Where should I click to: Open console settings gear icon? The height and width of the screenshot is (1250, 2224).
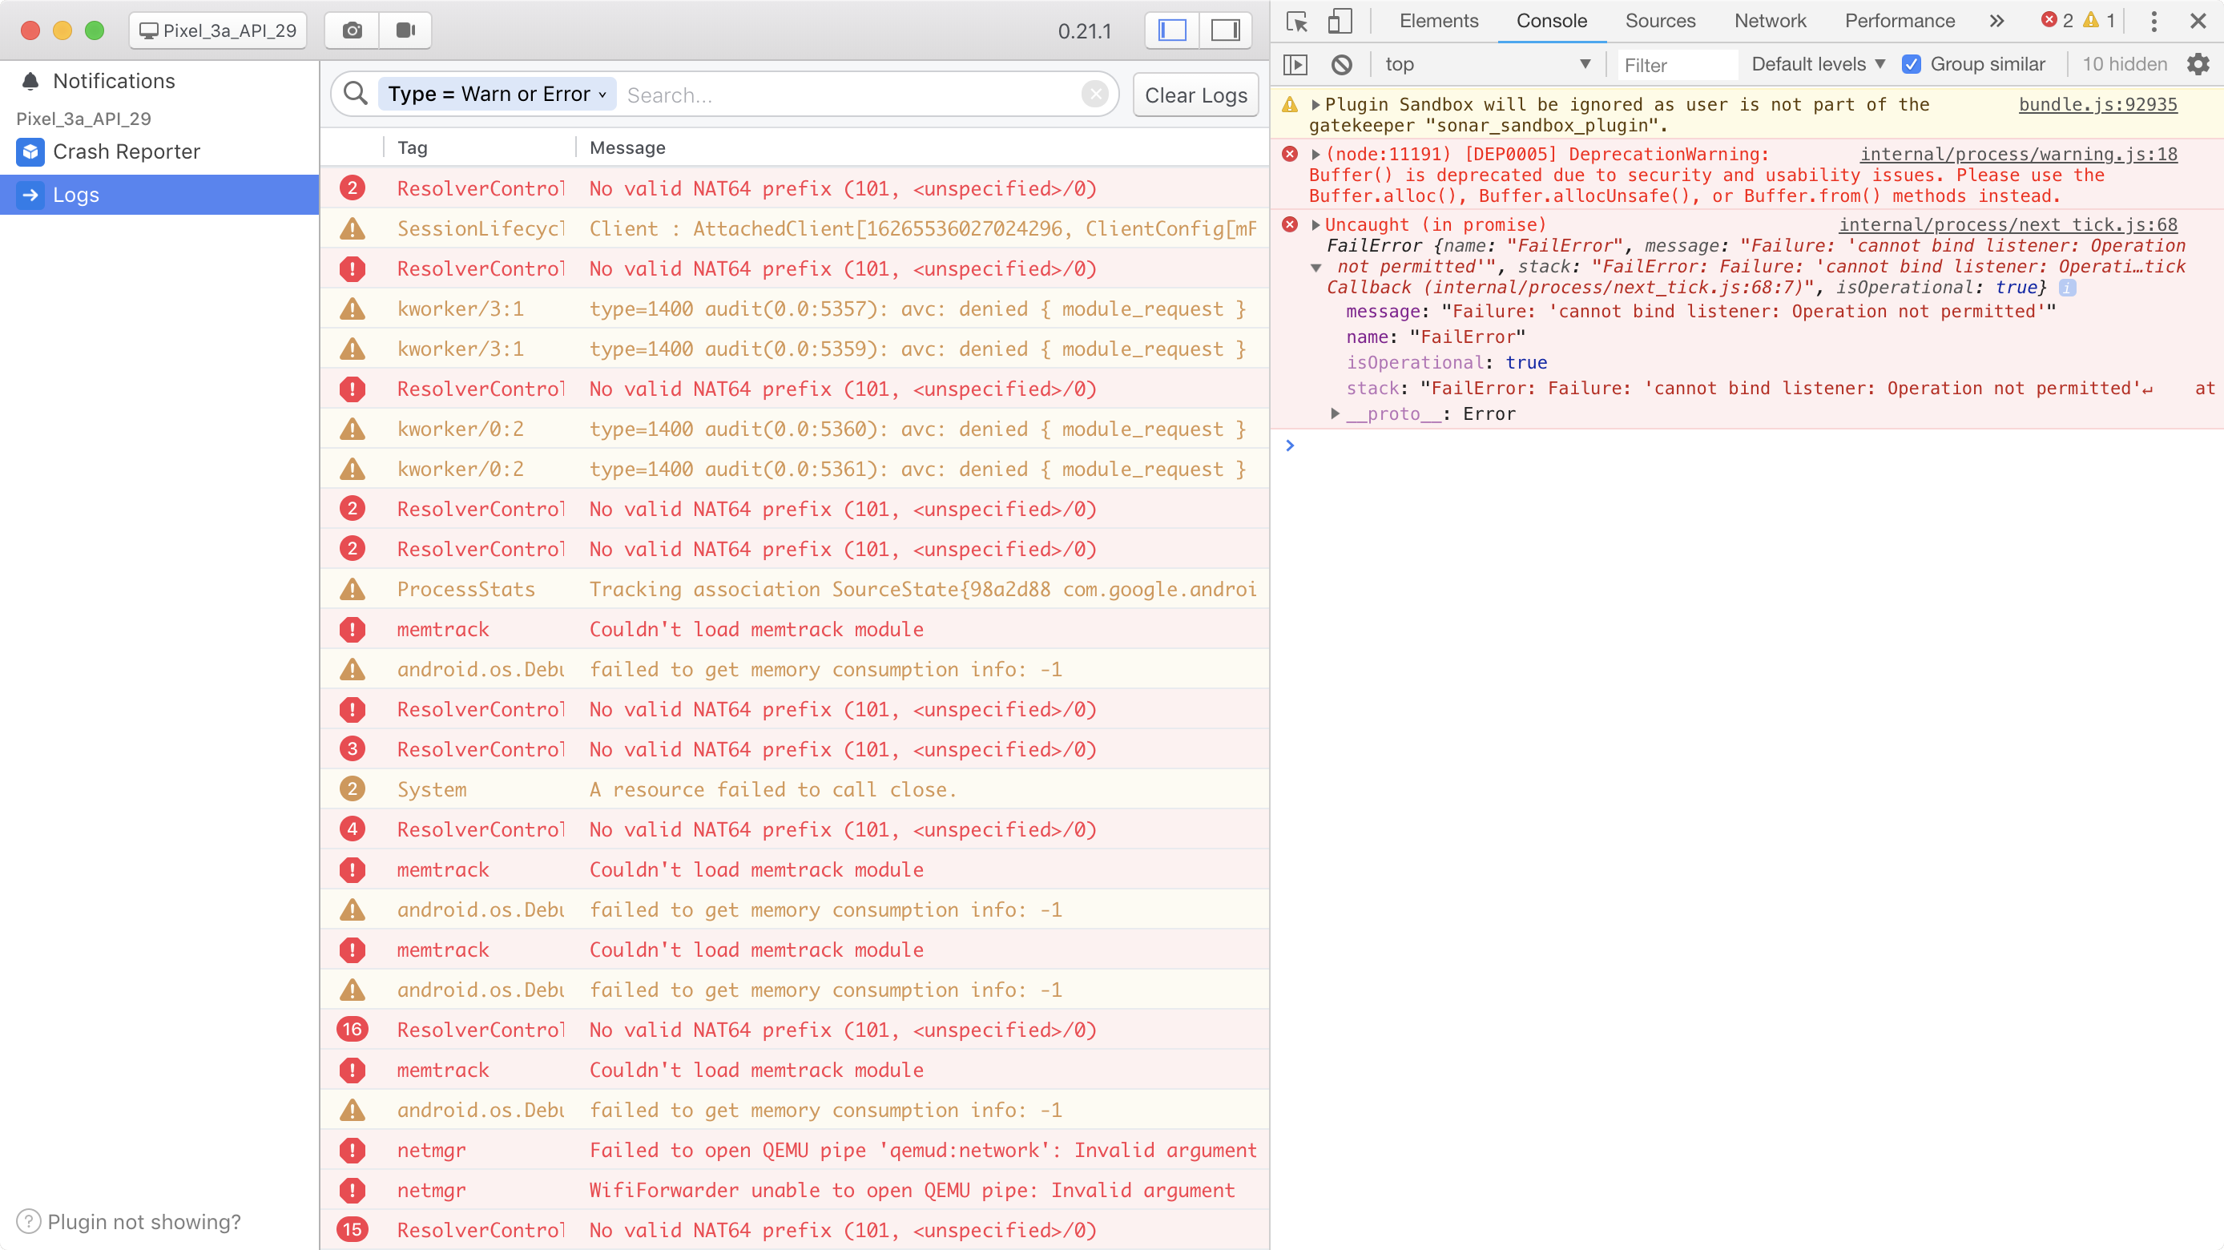[x=2198, y=65]
